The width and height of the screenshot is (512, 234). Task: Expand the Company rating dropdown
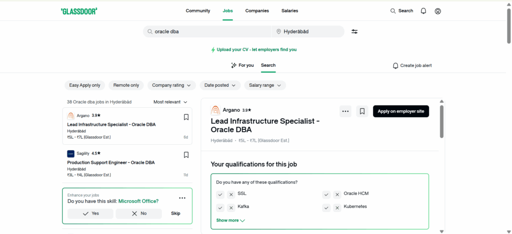click(171, 85)
